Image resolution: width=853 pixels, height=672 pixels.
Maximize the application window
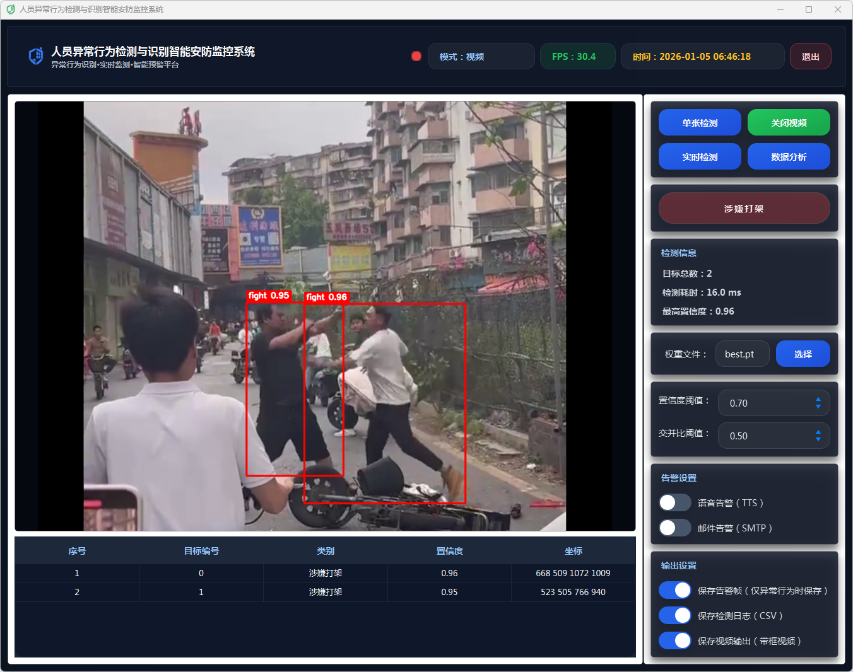click(809, 9)
